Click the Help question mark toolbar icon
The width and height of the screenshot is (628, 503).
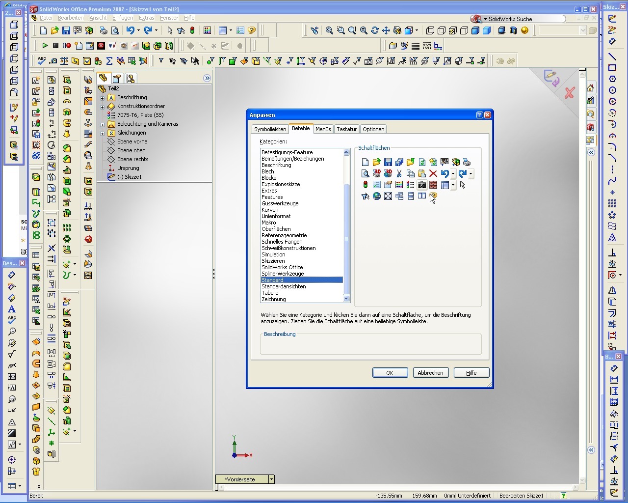point(252,30)
